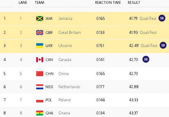Sort by the LANE column header
The height and width of the screenshot is (117, 169).
(23, 3)
